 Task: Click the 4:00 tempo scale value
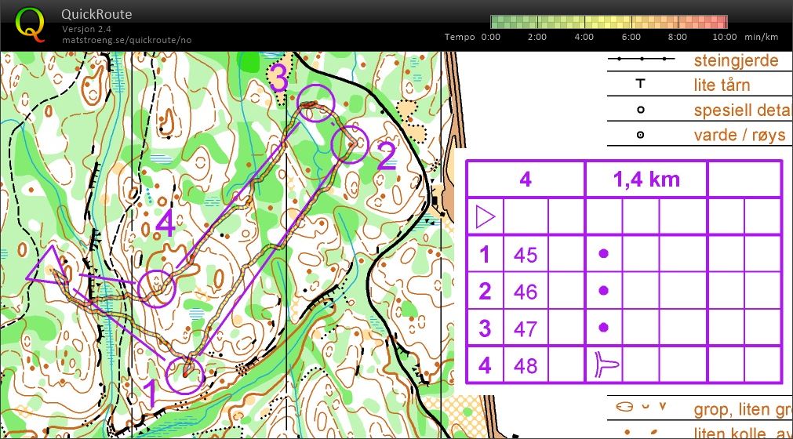click(584, 37)
